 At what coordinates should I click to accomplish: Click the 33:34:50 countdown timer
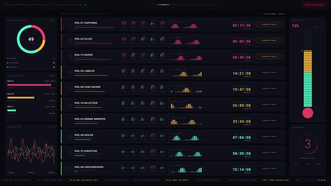(x=242, y=121)
